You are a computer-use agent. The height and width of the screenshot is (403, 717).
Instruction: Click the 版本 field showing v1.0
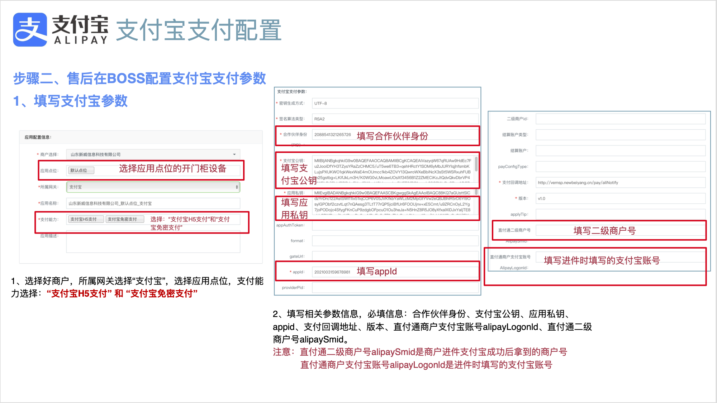point(621,198)
